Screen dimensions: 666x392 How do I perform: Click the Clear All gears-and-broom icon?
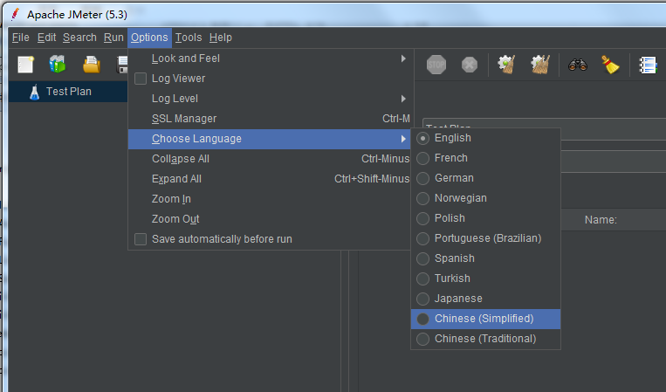click(540, 65)
